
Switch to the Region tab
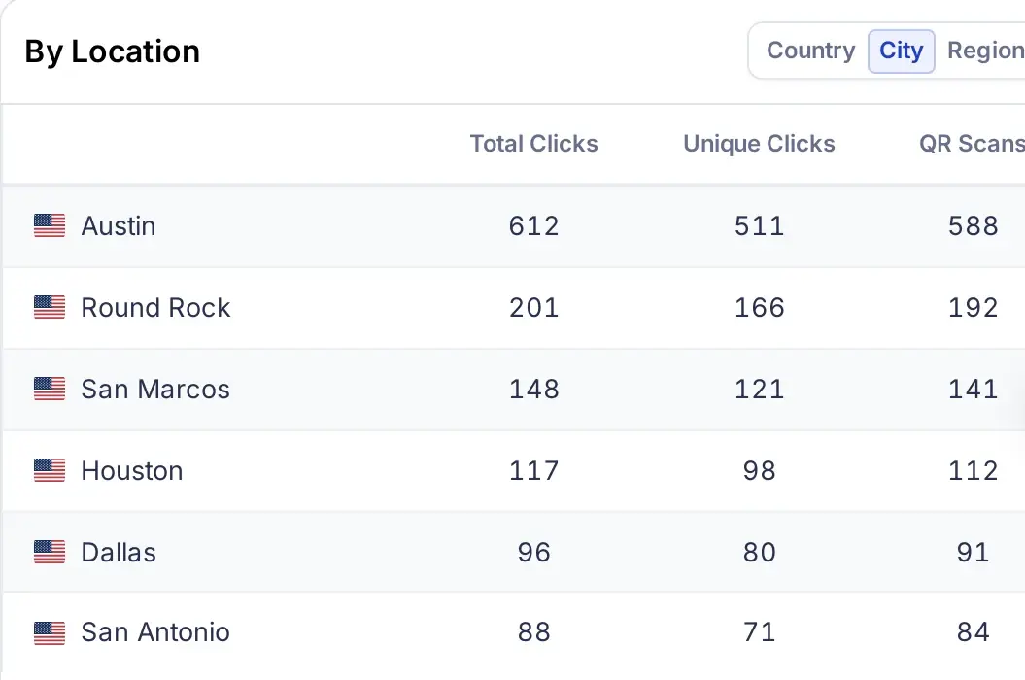click(x=986, y=51)
